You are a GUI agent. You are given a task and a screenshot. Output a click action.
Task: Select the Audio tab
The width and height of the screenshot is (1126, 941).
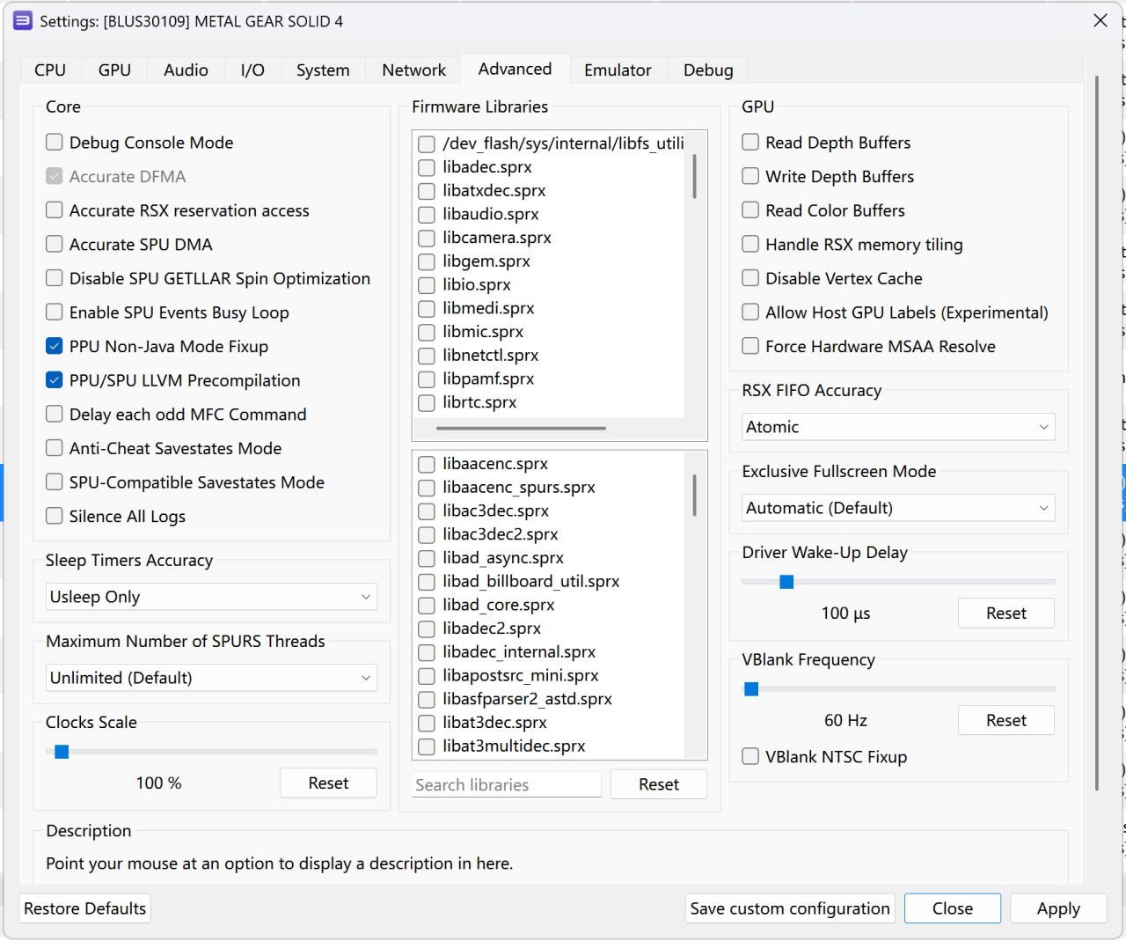click(x=186, y=70)
